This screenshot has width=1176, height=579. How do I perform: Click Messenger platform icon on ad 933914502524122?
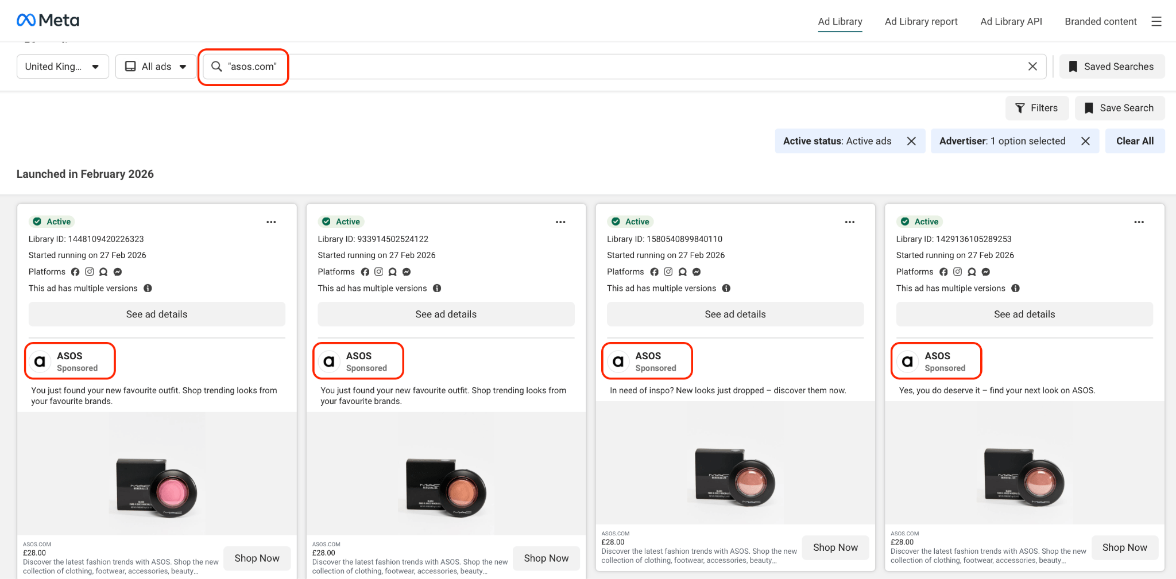point(407,272)
